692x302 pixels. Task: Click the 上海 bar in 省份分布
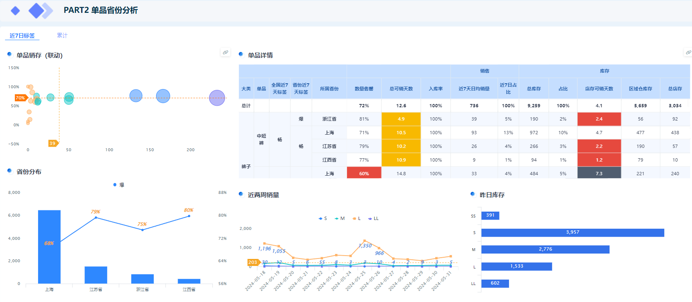(x=49, y=247)
